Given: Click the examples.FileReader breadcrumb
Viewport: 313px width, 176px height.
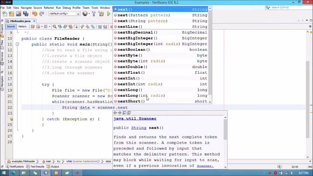Looking at the screenshot, I should (x=21, y=161).
